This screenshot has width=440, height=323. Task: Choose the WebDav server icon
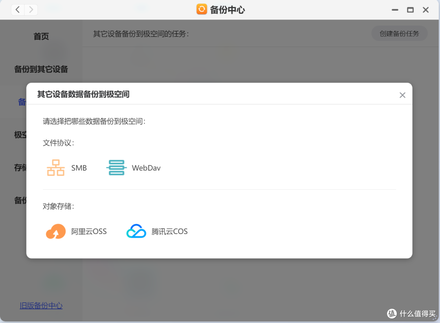click(116, 168)
